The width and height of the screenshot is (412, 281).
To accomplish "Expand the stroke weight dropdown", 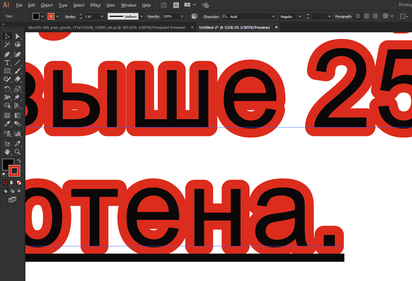I will coord(102,16).
